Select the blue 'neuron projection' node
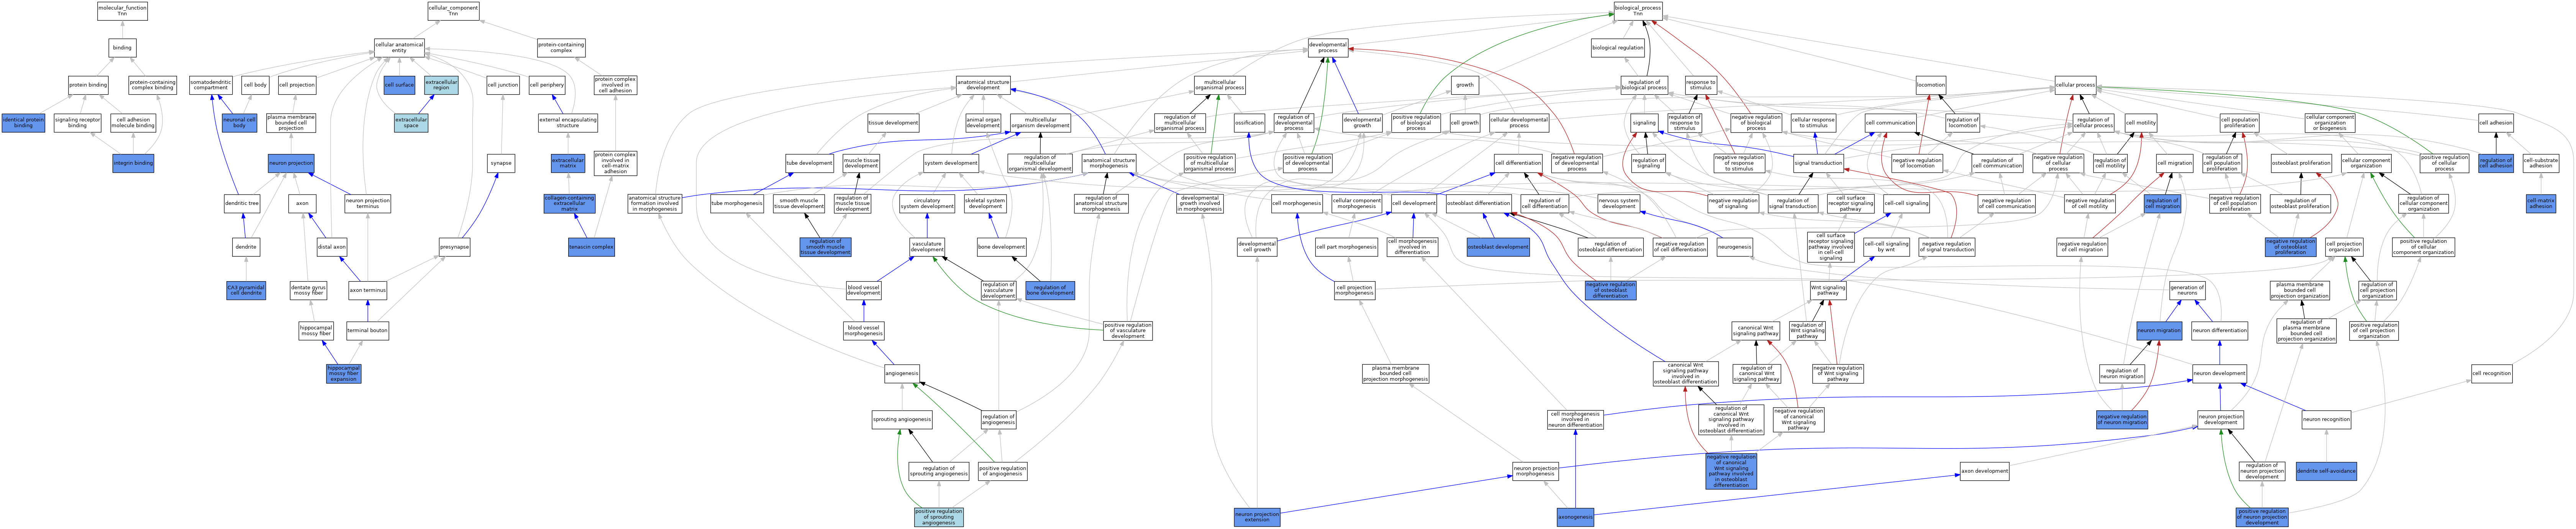2576x529 pixels. [x=291, y=163]
